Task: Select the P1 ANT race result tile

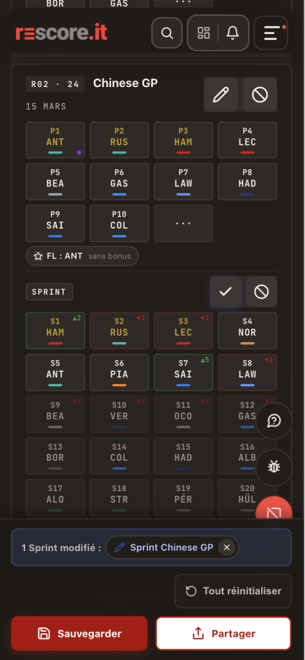Action: [55, 140]
